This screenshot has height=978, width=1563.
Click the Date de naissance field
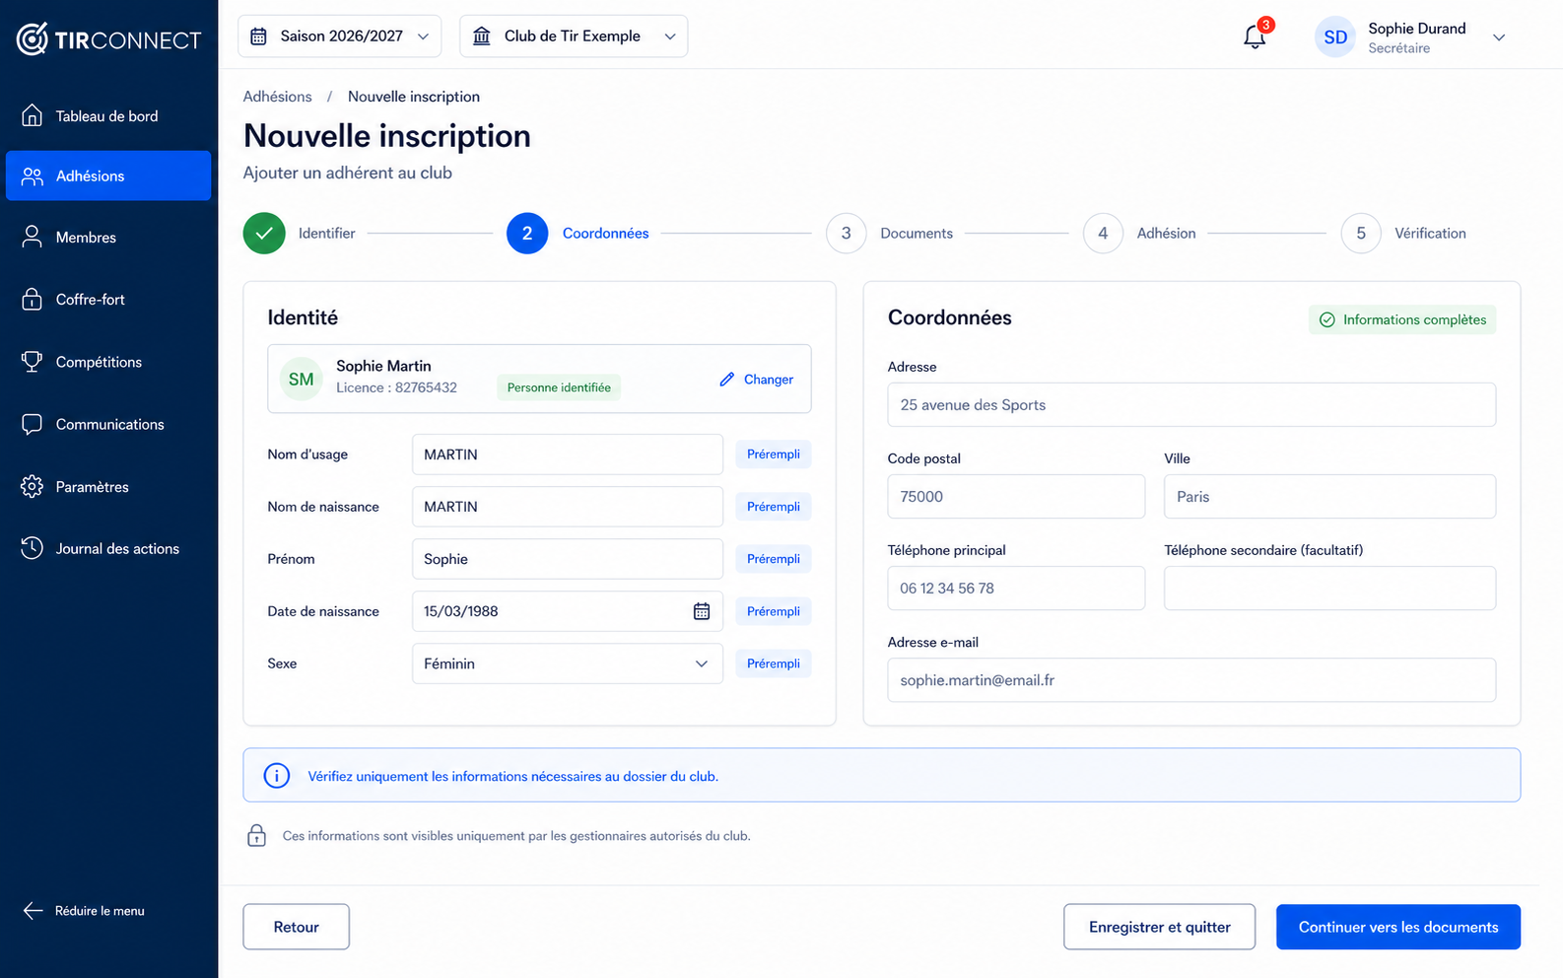tap(568, 611)
